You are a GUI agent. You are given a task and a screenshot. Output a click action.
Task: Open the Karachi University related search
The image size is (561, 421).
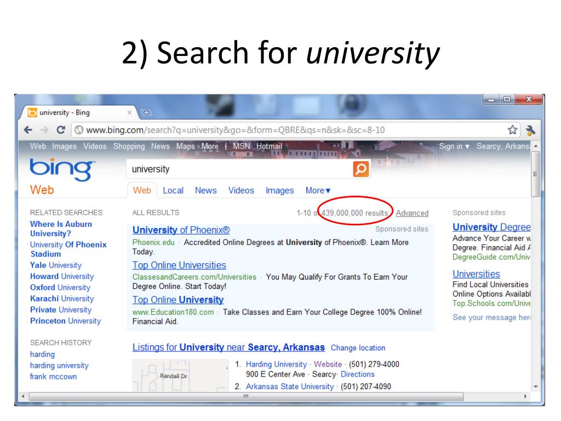(62, 299)
